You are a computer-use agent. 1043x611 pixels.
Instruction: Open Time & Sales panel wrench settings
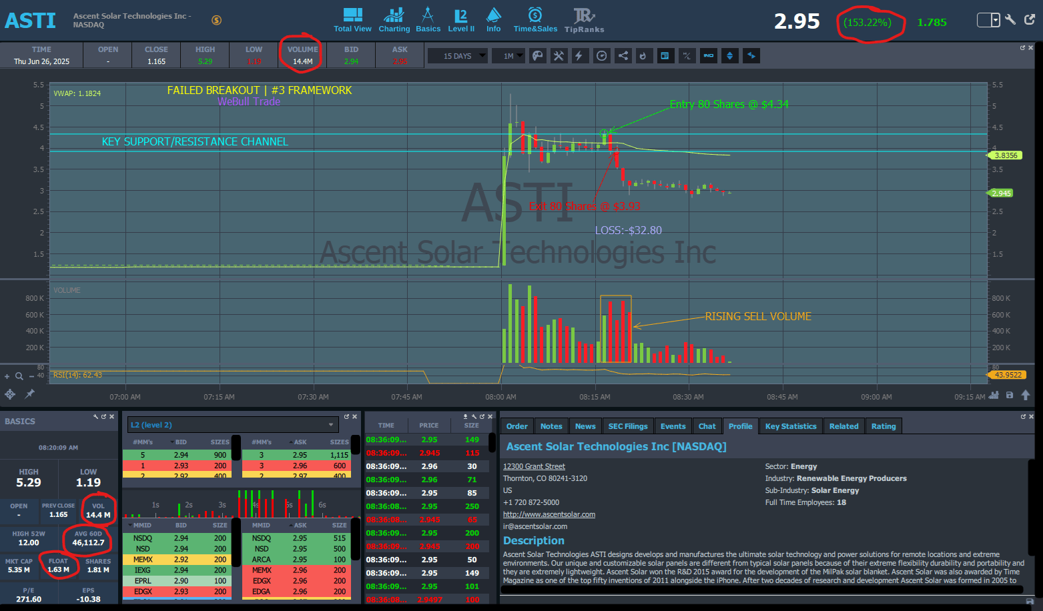click(x=474, y=416)
